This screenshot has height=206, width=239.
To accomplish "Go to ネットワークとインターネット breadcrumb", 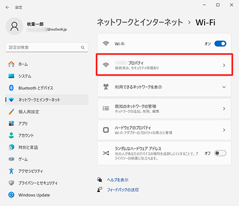I will [x=140, y=22].
